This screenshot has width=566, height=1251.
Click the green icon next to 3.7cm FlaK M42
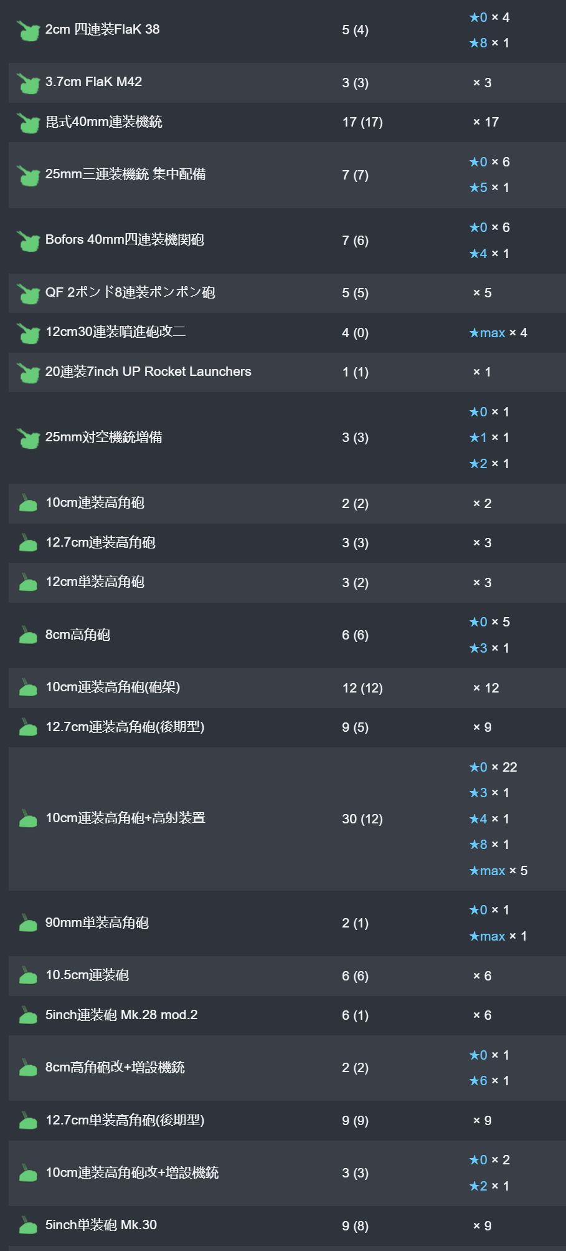click(28, 82)
